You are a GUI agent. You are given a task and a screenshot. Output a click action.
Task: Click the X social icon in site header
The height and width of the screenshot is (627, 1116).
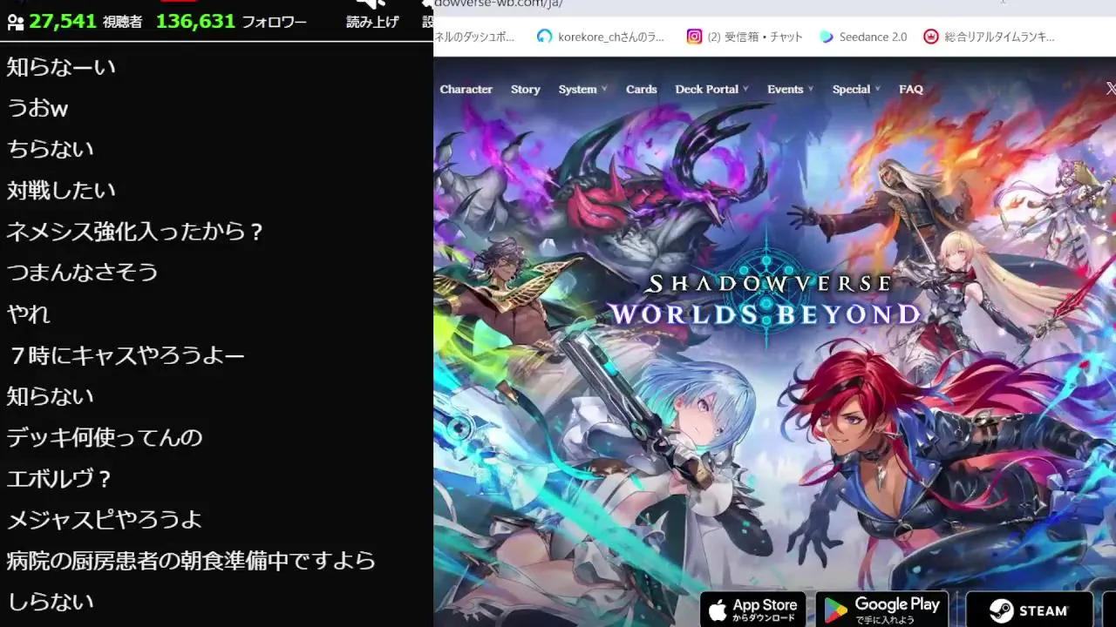(x=1111, y=89)
